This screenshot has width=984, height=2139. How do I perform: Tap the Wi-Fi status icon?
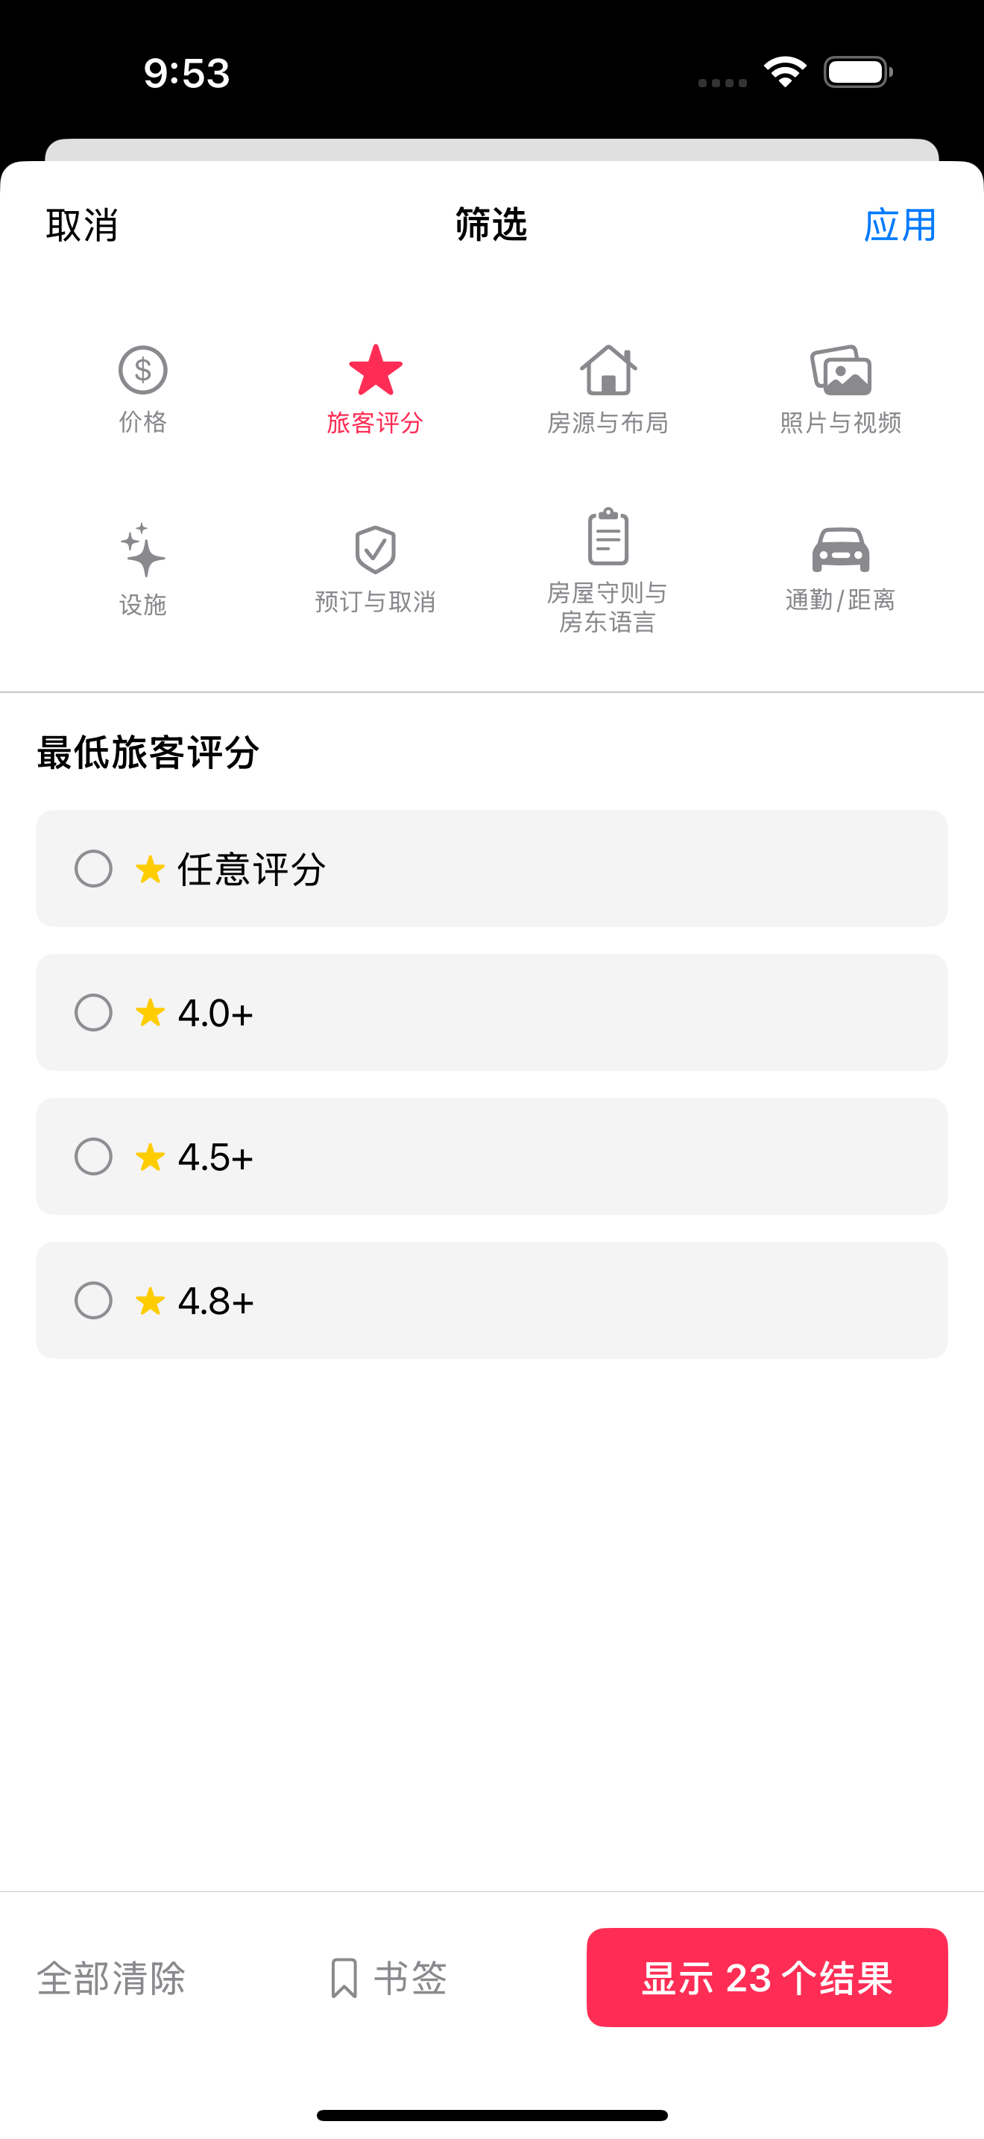tap(785, 72)
